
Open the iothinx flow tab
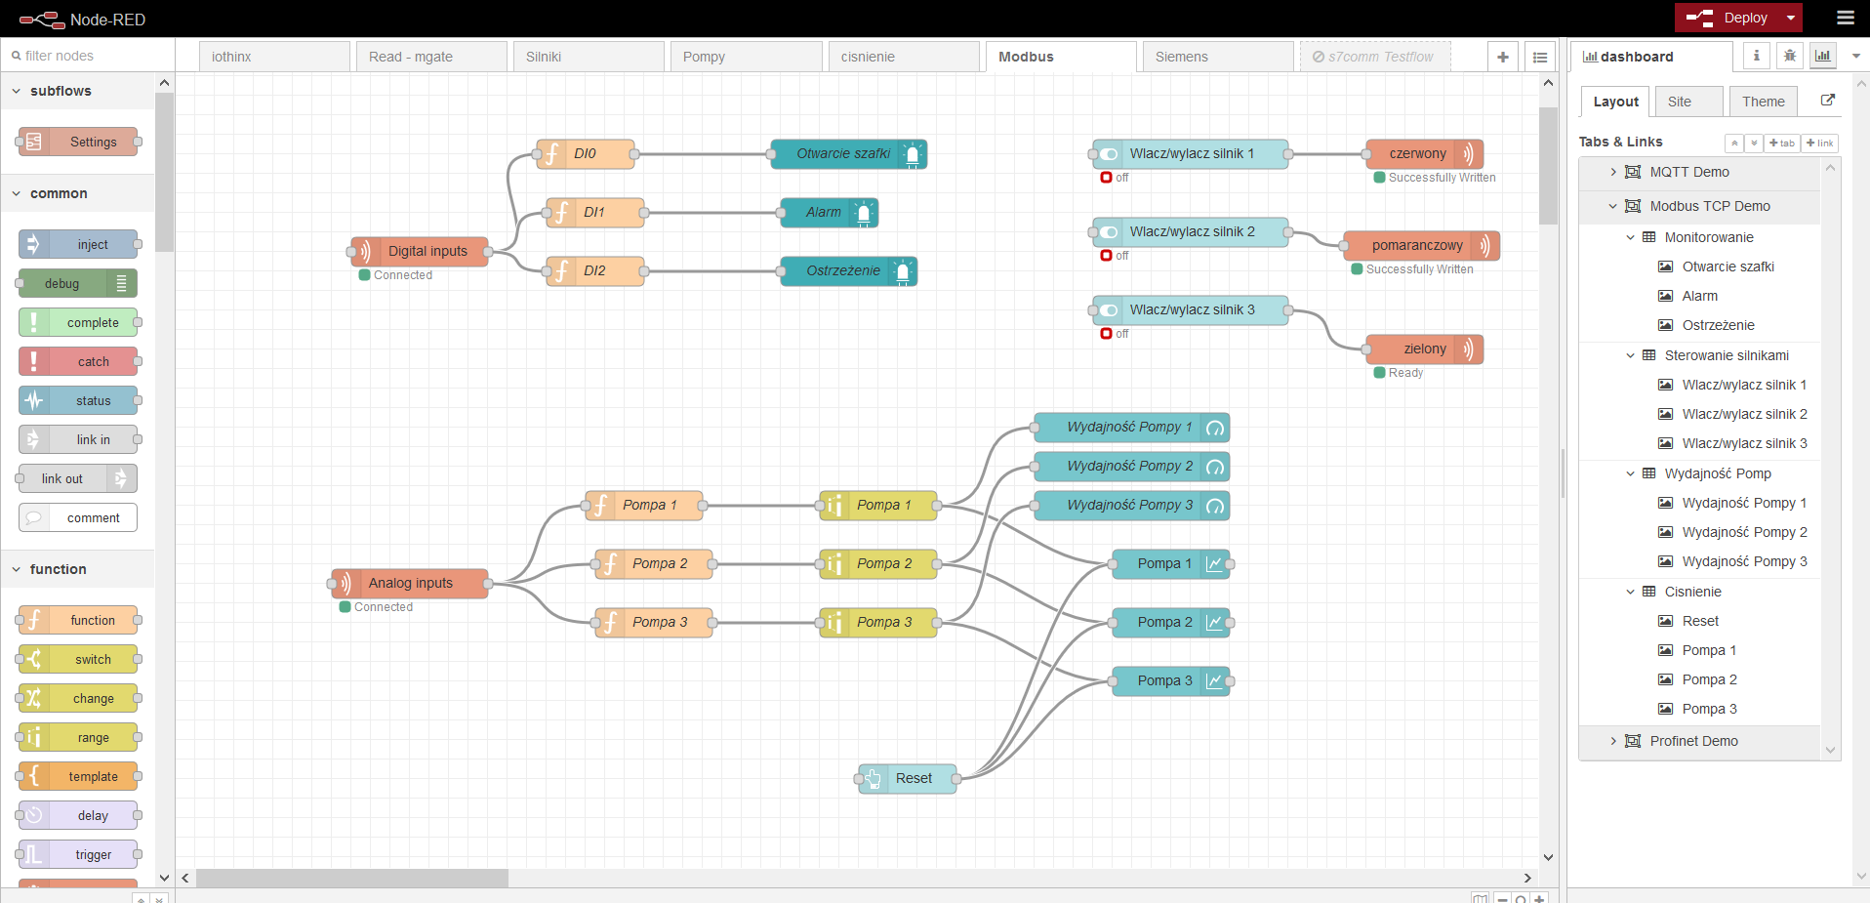274,57
